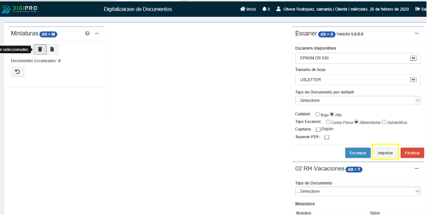Click the DIGIPRO logo

(19, 9)
